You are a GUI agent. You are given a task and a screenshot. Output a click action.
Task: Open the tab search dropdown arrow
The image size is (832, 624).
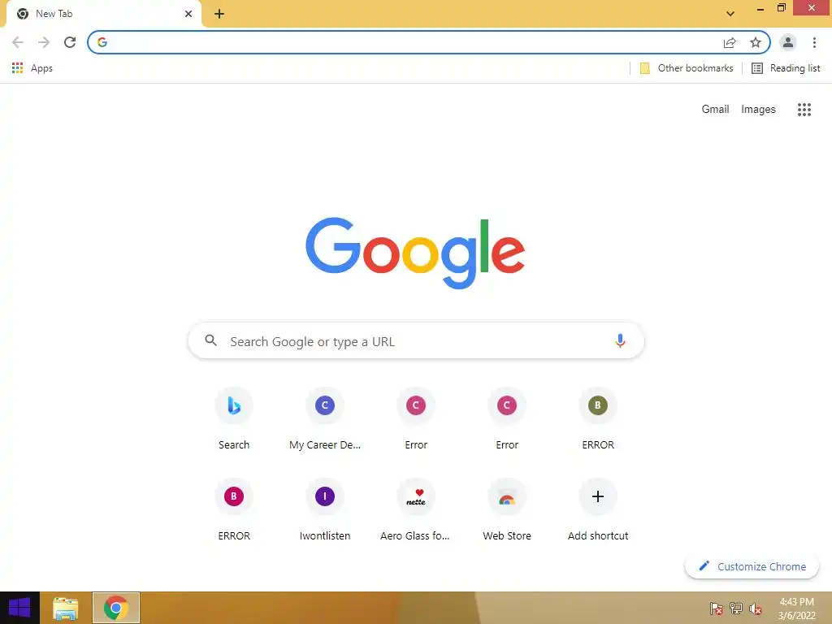[x=730, y=14]
